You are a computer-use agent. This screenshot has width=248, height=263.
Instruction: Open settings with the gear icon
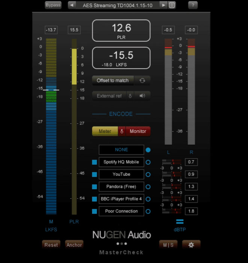point(191,245)
